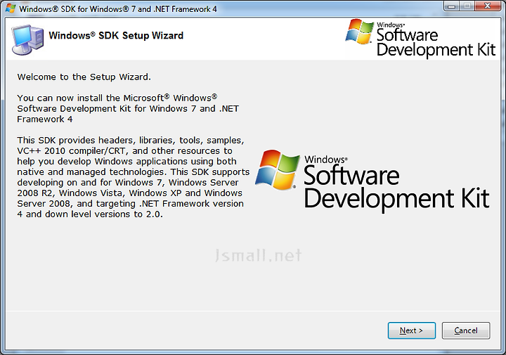Click the window title 'Windows SDK for Windows 7 and .NET Framework 4'
This screenshot has width=506, height=355.
tap(118, 9)
